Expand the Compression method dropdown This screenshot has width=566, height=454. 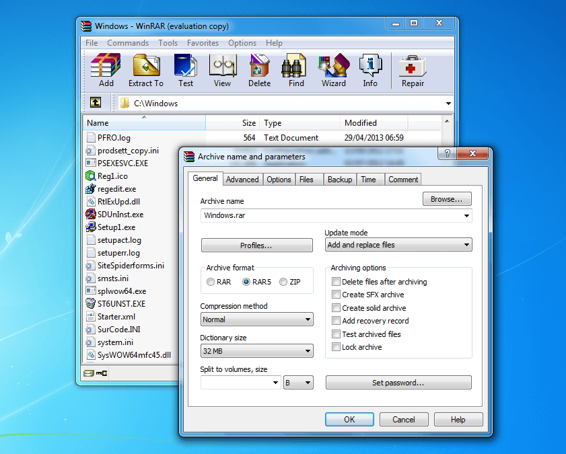click(x=256, y=319)
